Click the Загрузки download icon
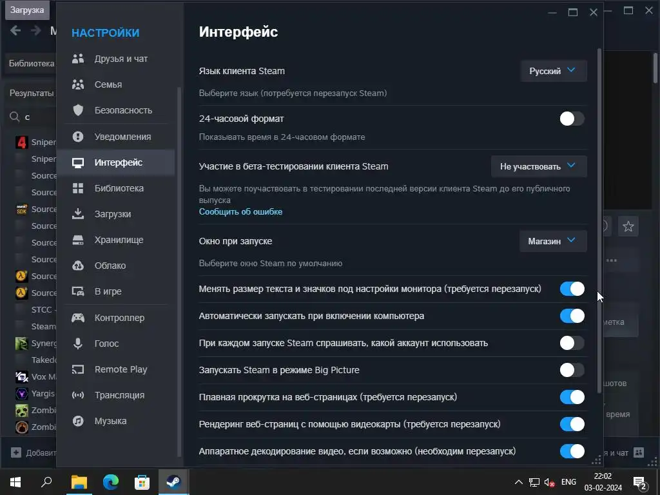 (x=78, y=214)
